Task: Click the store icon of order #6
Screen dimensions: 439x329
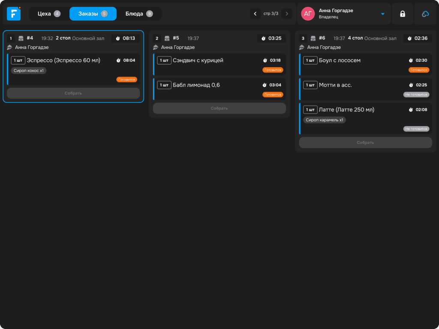Action: pos(313,38)
